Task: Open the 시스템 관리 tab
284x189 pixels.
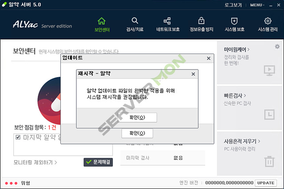Action: [x=268, y=25]
